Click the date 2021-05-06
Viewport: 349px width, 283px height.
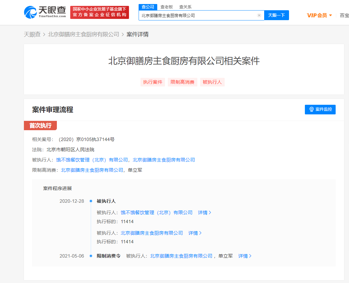72,256
